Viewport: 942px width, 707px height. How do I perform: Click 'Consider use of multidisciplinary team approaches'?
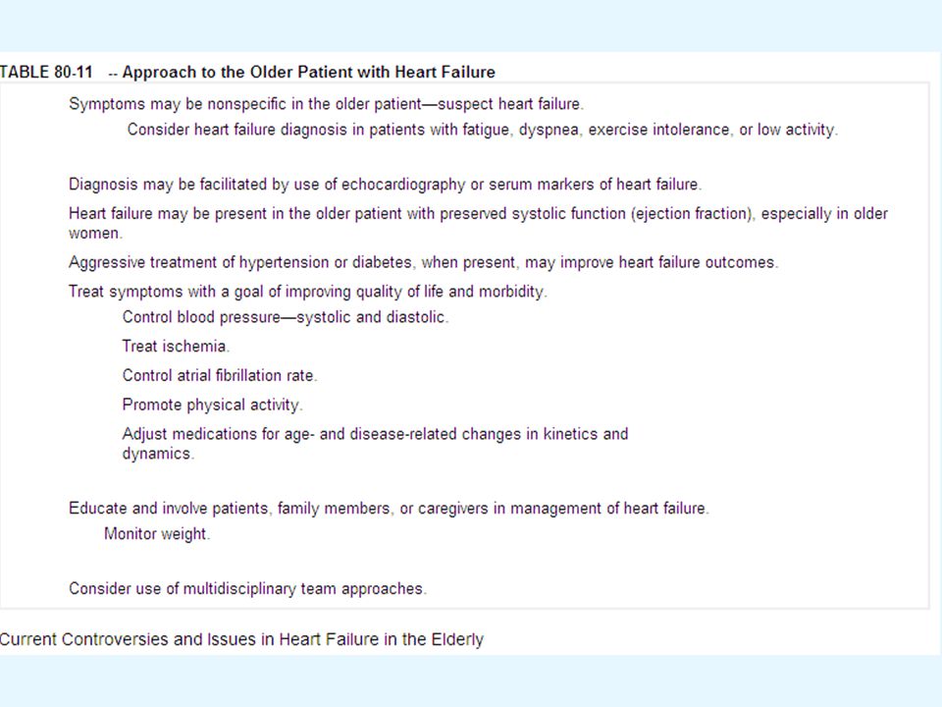(x=247, y=589)
